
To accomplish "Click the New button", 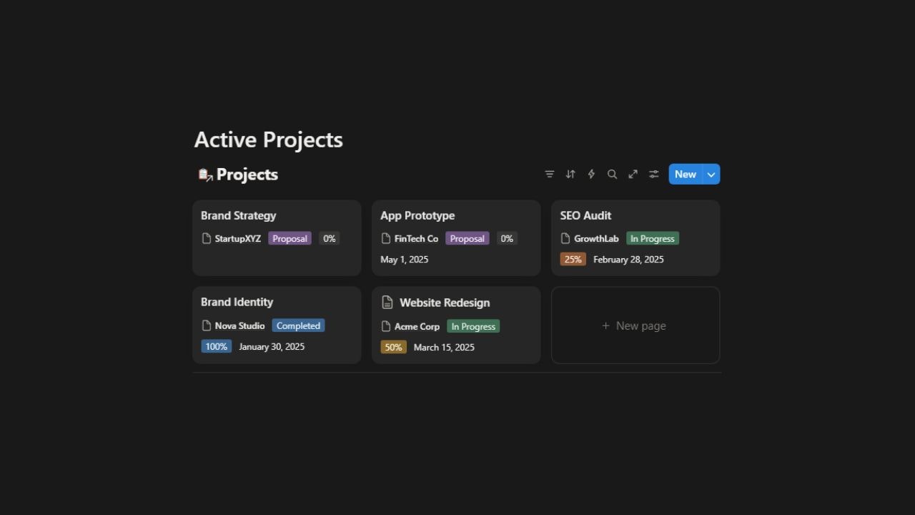I will pyautogui.click(x=686, y=175).
